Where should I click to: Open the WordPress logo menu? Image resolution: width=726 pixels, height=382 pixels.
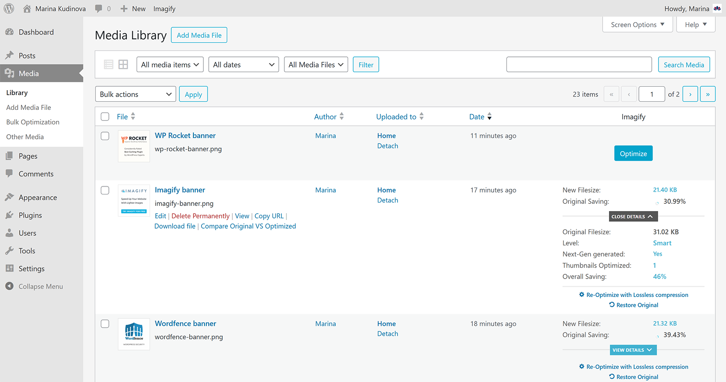click(x=9, y=9)
